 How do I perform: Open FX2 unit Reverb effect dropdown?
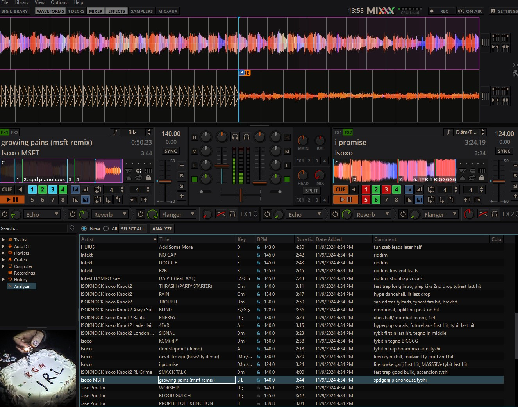coord(373,214)
